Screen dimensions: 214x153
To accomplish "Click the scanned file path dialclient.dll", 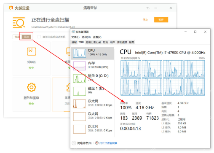I will click(53, 27).
